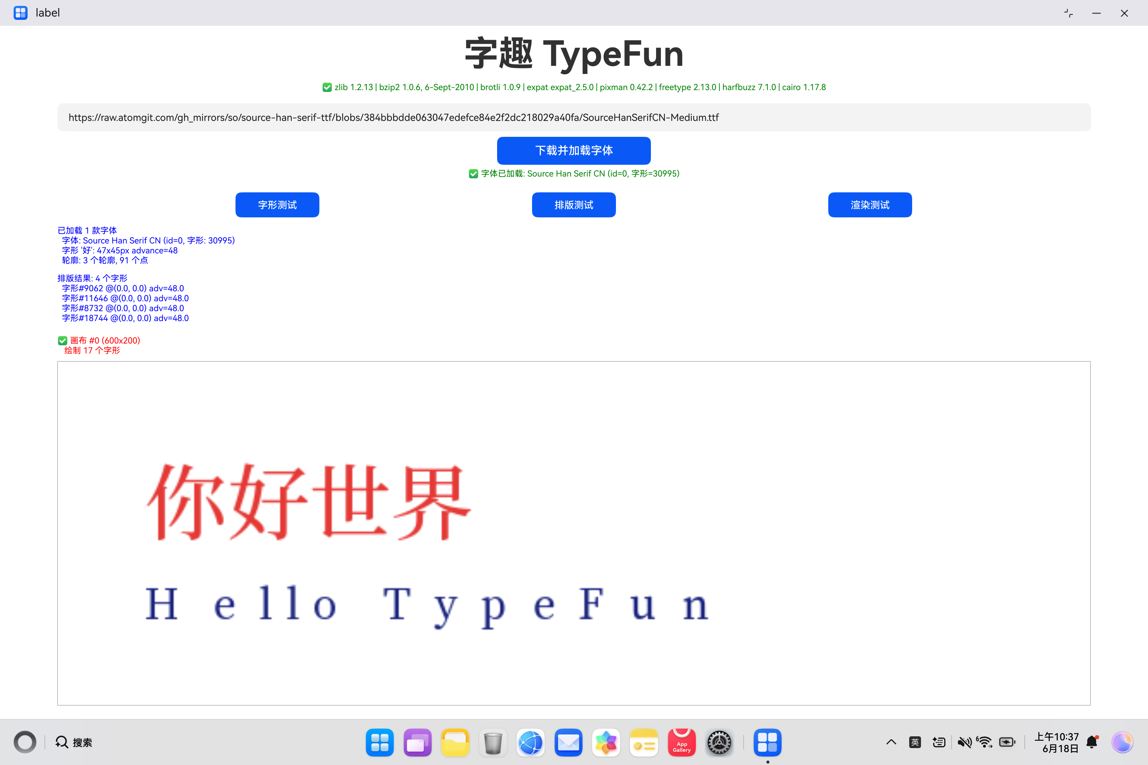The width and height of the screenshot is (1148, 765).
Task: Click the zlib 1.2.13 library version line
Action: point(580,87)
